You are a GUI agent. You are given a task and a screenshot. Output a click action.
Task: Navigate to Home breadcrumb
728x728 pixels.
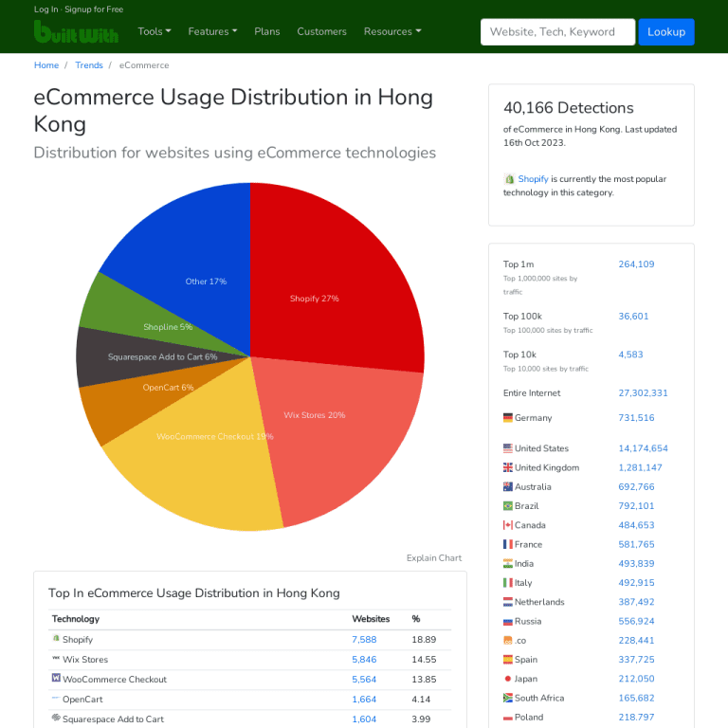[46, 65]
